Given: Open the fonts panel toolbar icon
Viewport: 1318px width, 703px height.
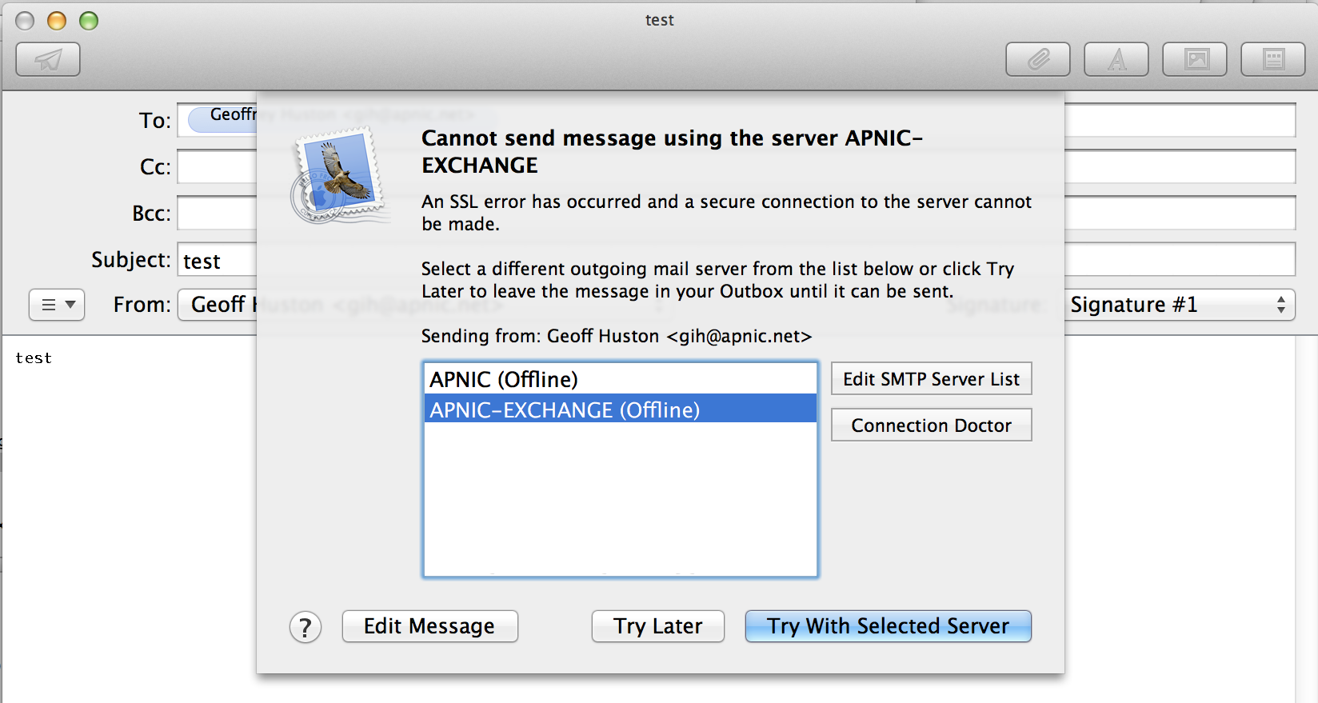Looking at the screenshot, I should point(1116,60).
